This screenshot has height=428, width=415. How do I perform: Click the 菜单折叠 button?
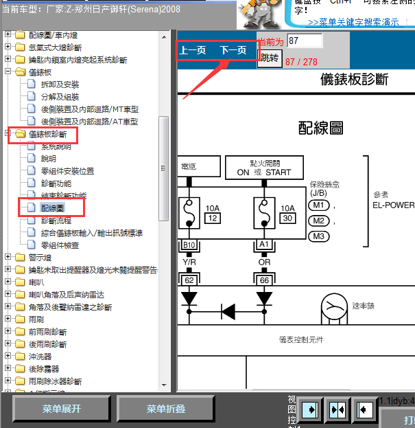click(x=166, y=409)
